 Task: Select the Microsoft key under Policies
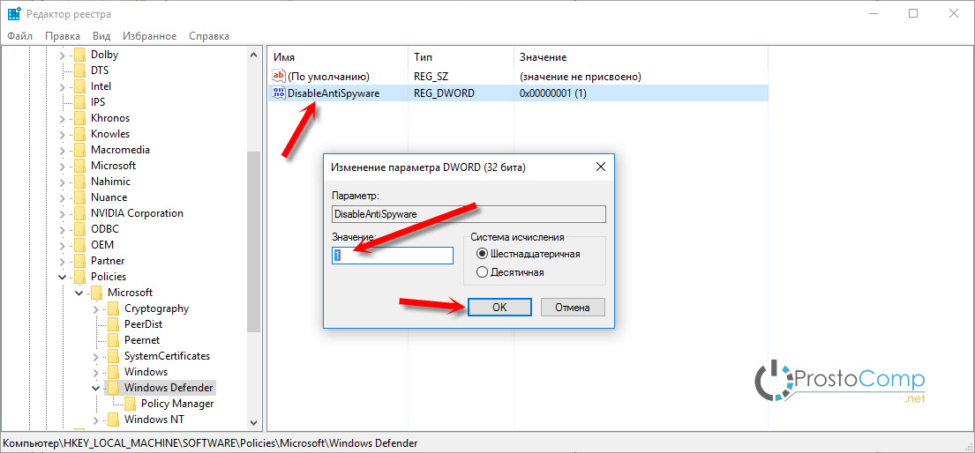tap(130, 293)
